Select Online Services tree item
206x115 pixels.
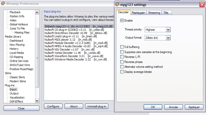click(19, 61)
